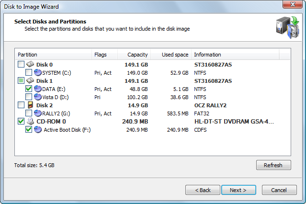Sort by the Partition column header
Viewport: 306px width, 204px height.
pos(53,55)
